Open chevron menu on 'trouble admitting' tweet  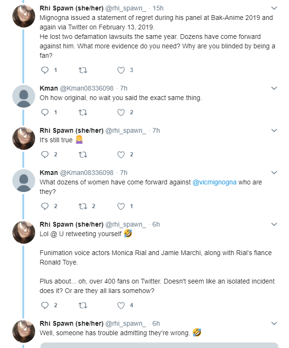point(274,323)
